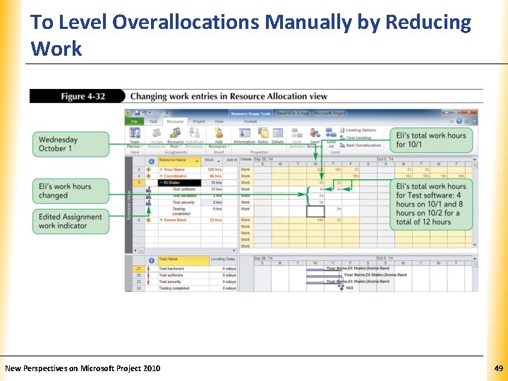
Task: Click indicator icon for task 21 Test hardware
Action: 148,269
